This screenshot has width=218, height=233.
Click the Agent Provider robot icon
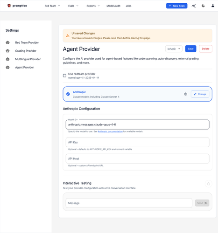[7, 67]
